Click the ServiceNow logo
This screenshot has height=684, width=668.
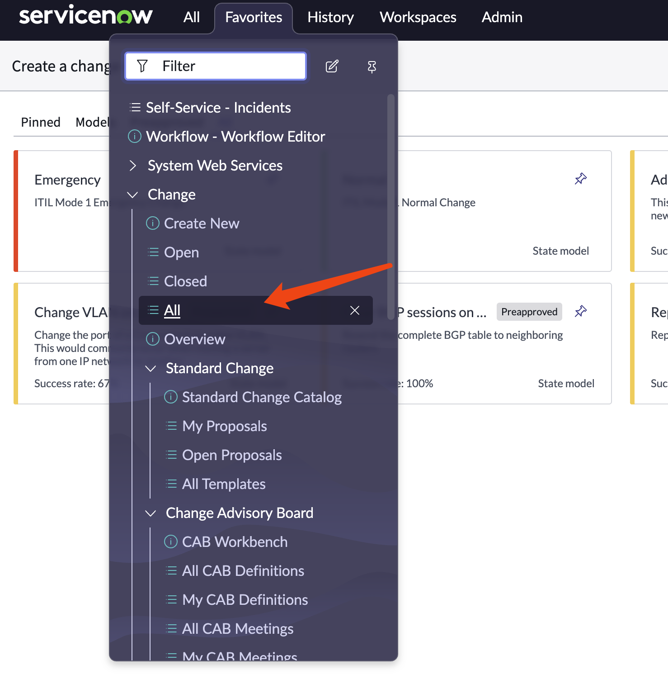click(85, 16)
